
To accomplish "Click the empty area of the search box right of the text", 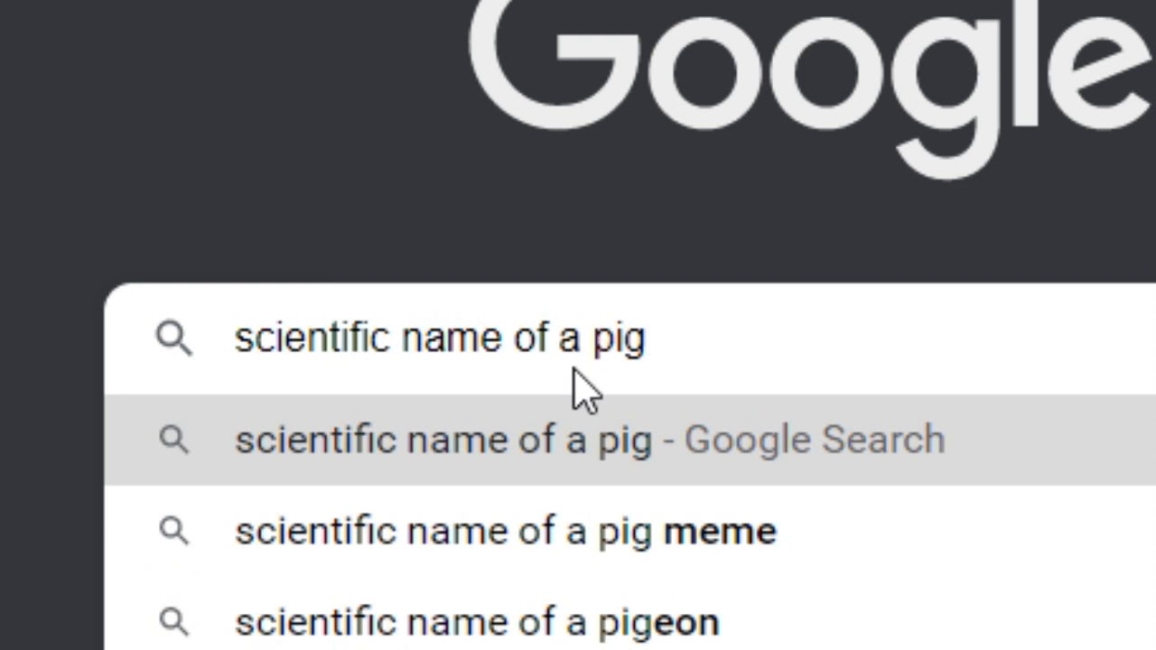I will coord(903,339).
